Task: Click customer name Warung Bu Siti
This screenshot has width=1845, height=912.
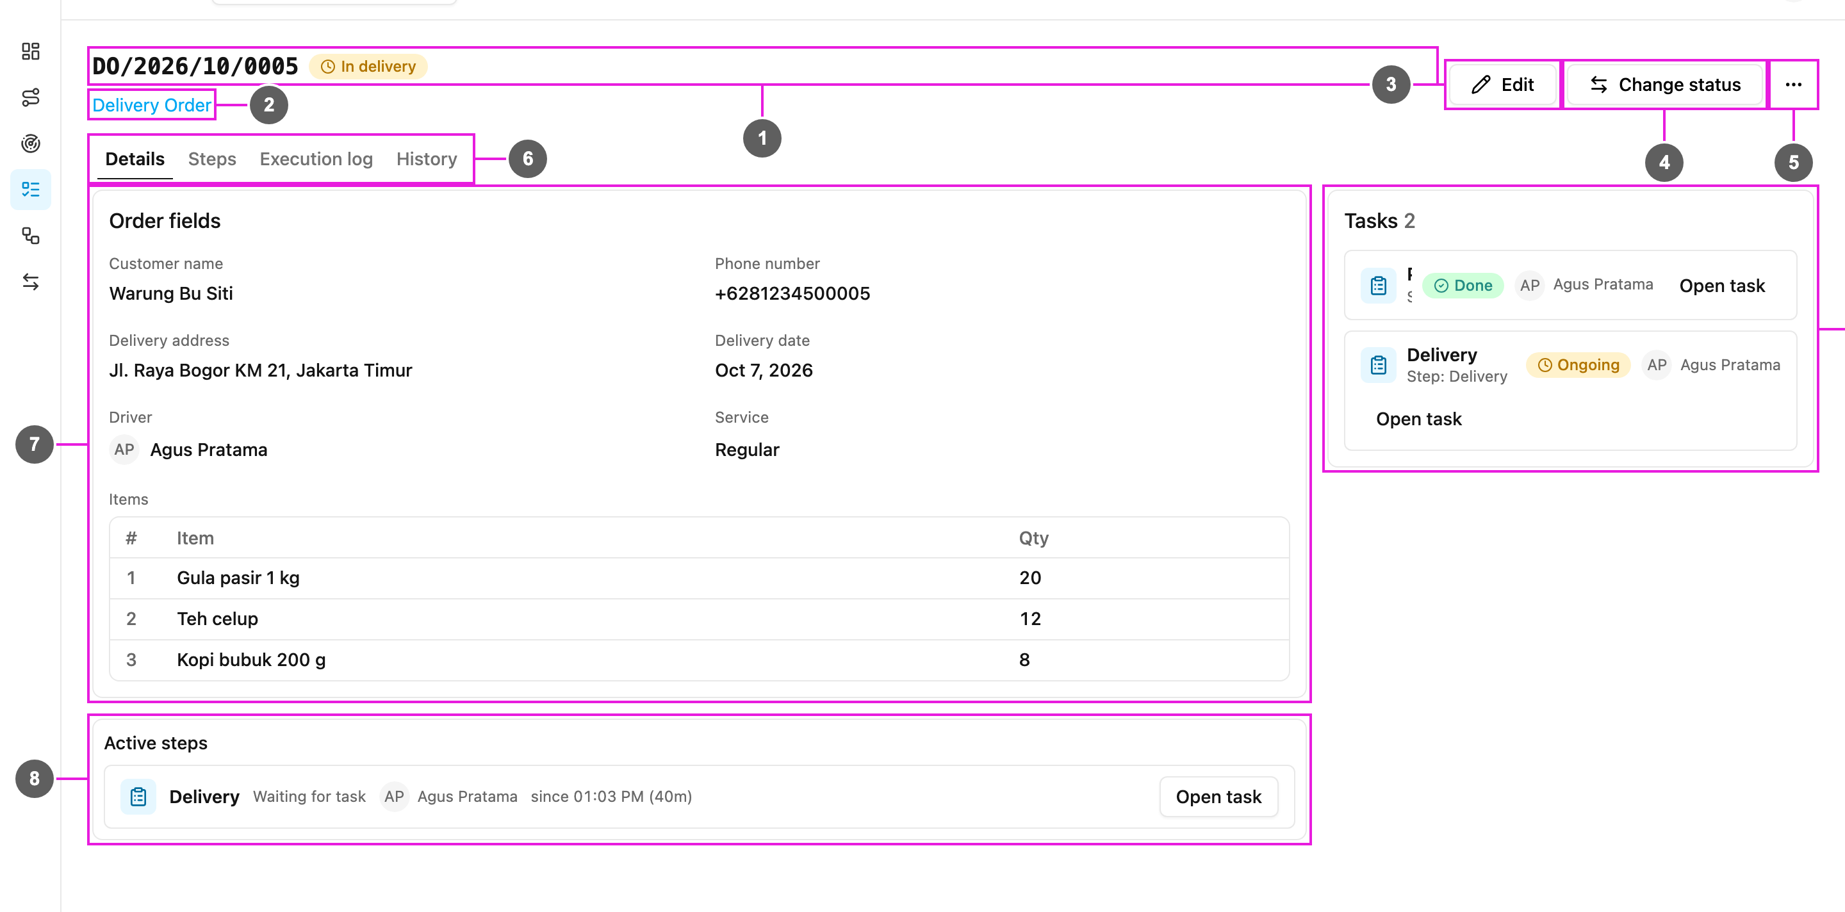Action: coord(171,293)
